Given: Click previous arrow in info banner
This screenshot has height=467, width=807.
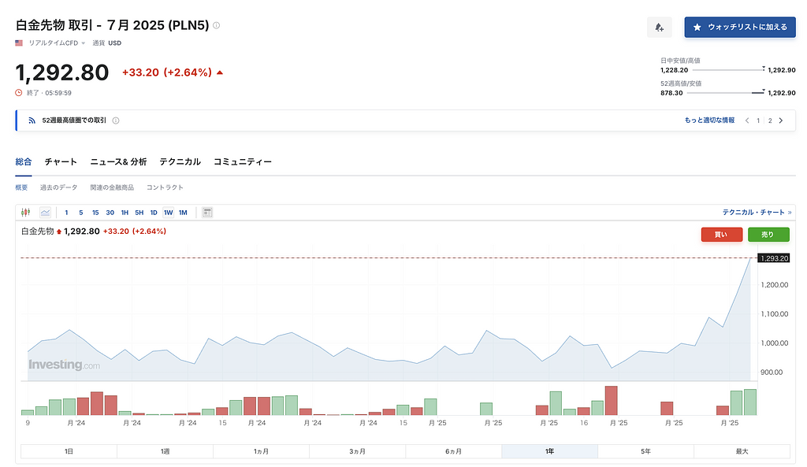Looking at the screenshot, I should [747, 120].
